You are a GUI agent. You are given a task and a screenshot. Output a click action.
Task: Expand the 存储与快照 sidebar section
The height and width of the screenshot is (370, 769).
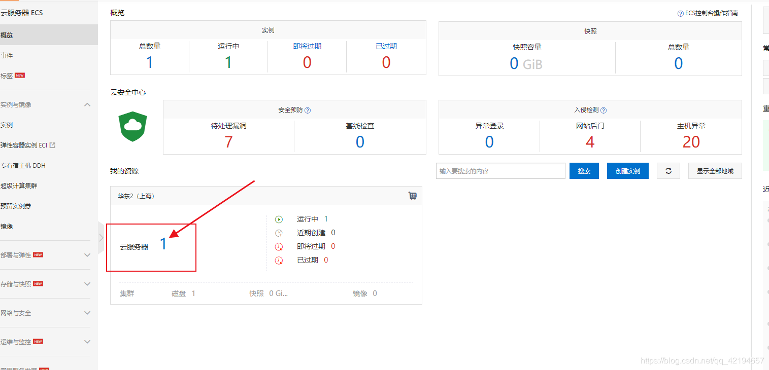(x=87, y=284)
